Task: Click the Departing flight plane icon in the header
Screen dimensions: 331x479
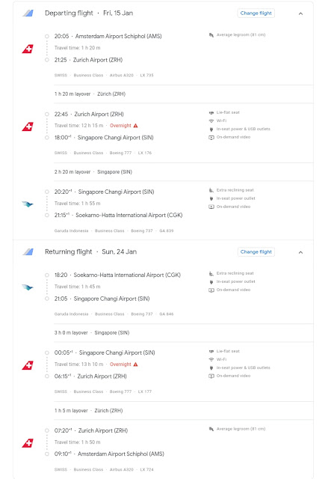Action: point(28,13)
